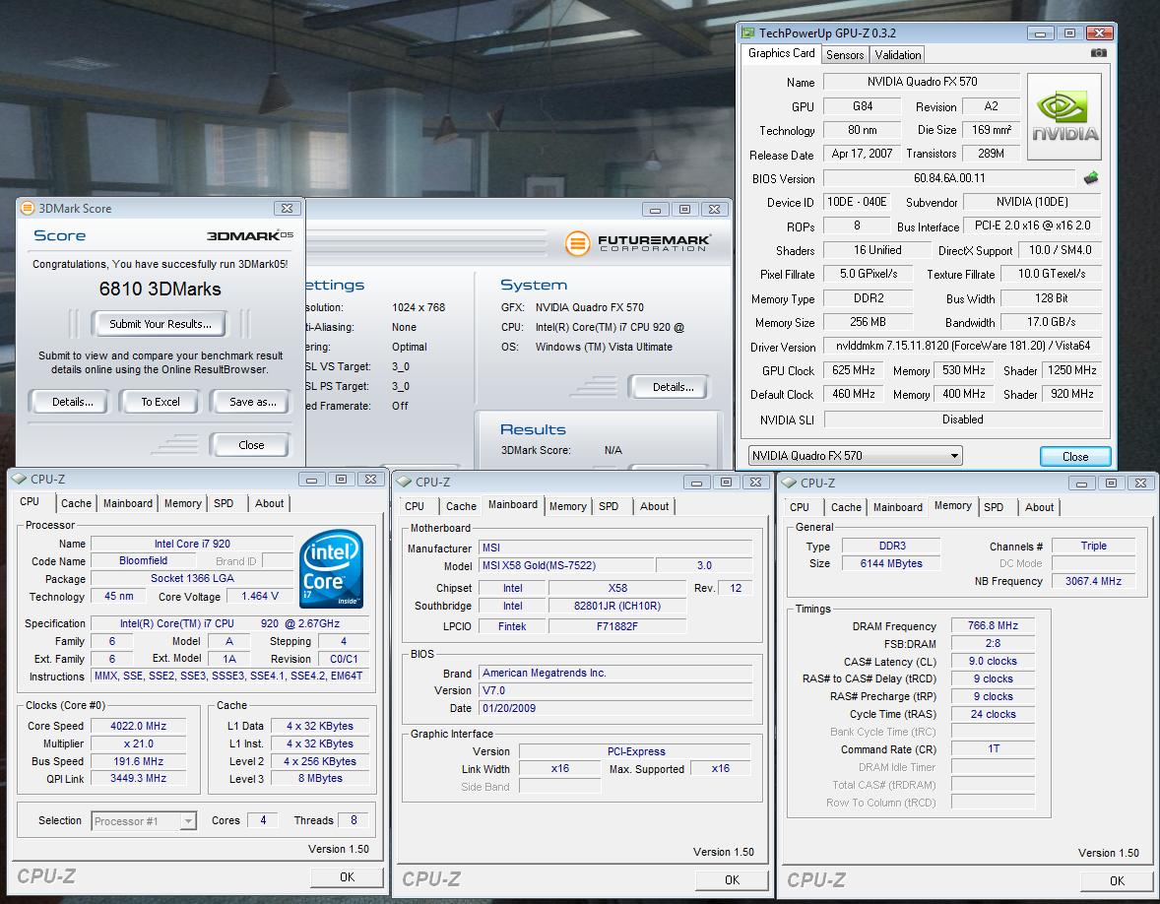Click memory Size value 6144 MBytes
1160x904 pixels.
(891, 563)
